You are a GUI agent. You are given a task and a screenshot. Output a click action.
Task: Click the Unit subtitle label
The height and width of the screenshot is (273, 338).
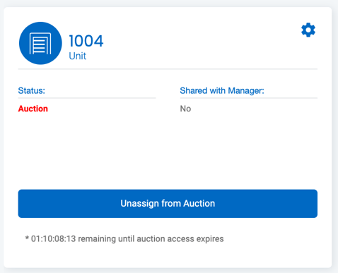[x=77, y=56]
